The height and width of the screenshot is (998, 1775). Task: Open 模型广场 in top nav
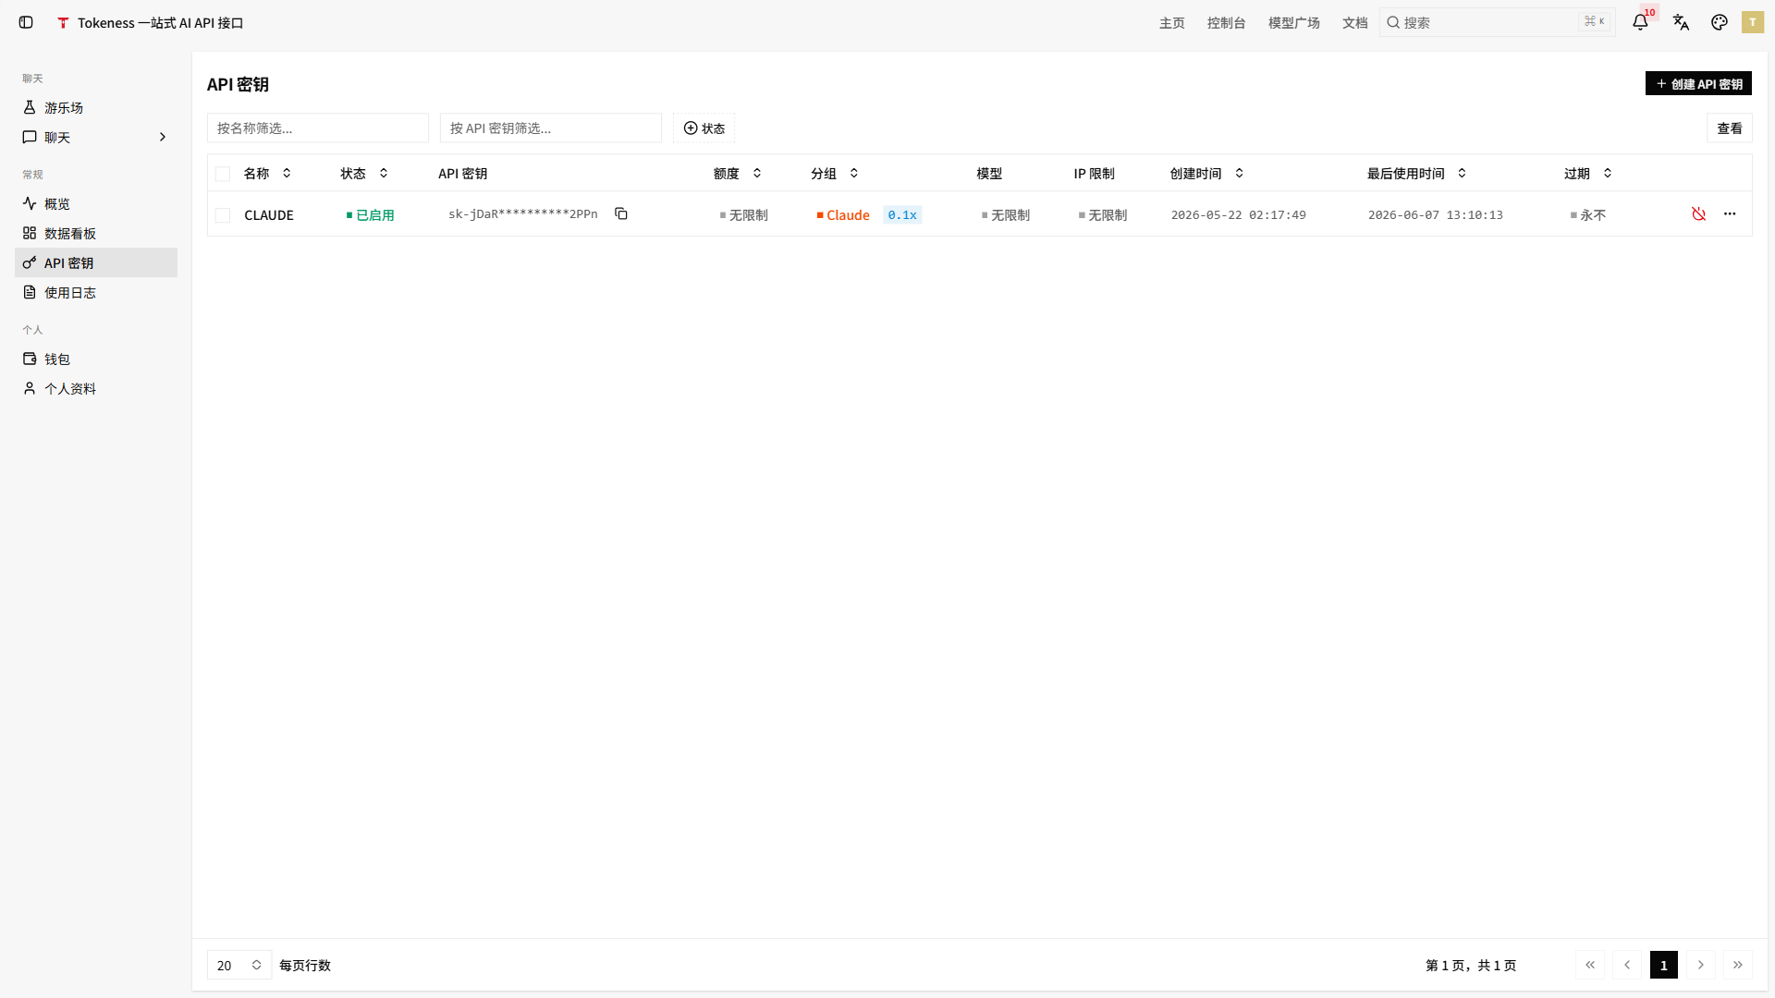tap(1293, 22)
